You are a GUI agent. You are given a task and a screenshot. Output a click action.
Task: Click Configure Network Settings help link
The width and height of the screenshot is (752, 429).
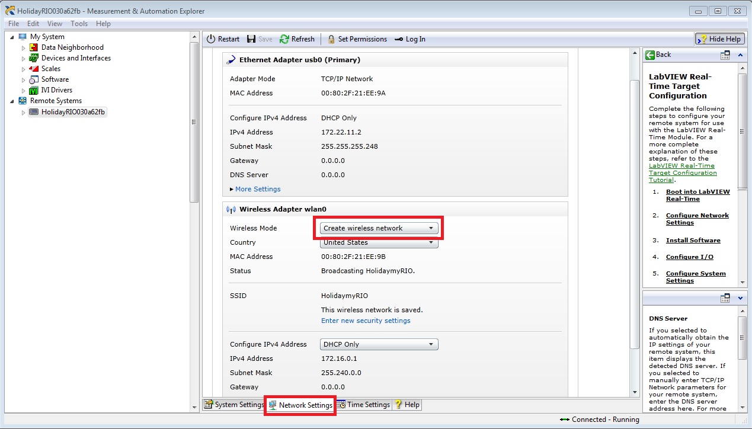(x=697, y=219)
